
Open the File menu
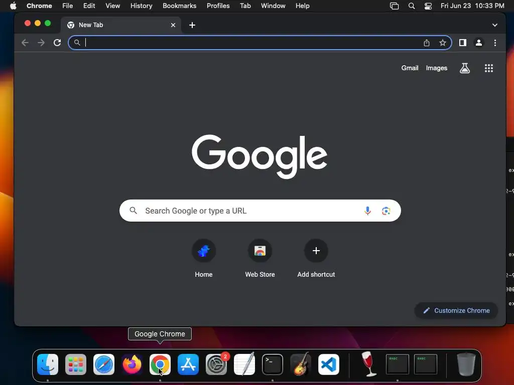click(x=68, y=6)
